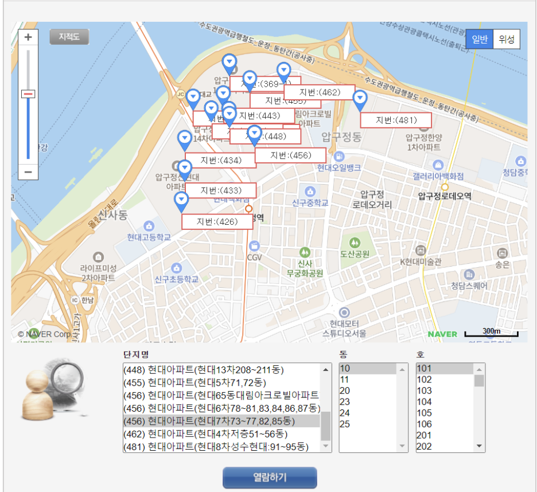This screenshot has height=492, width=537.
Task: Click the marker pin above 지번:(433)
Action: [185, 171]
